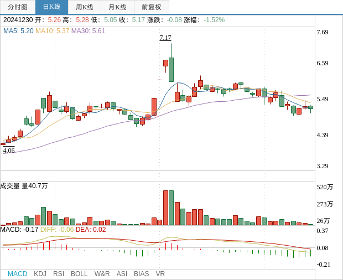Click the MA5: 5.20 legend
The width and height of the screenshot is (343, 280).
point(18,31)
